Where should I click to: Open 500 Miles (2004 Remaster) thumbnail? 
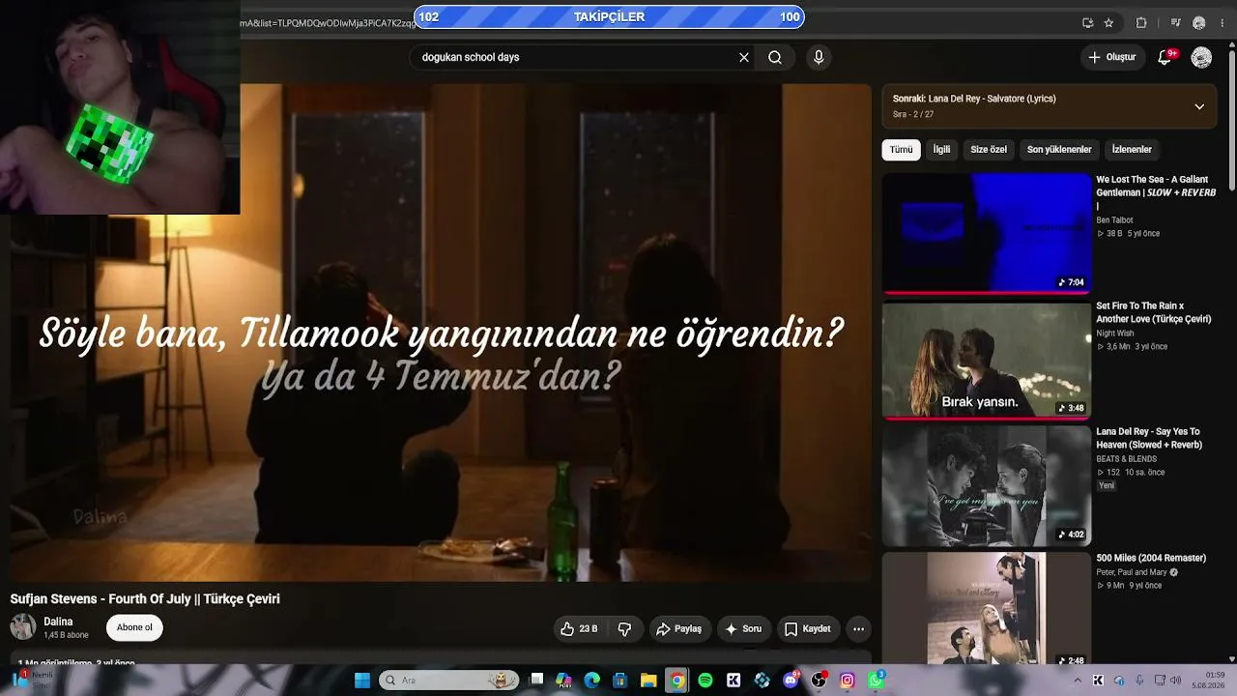pyautogui.click(x=987, y=609)
